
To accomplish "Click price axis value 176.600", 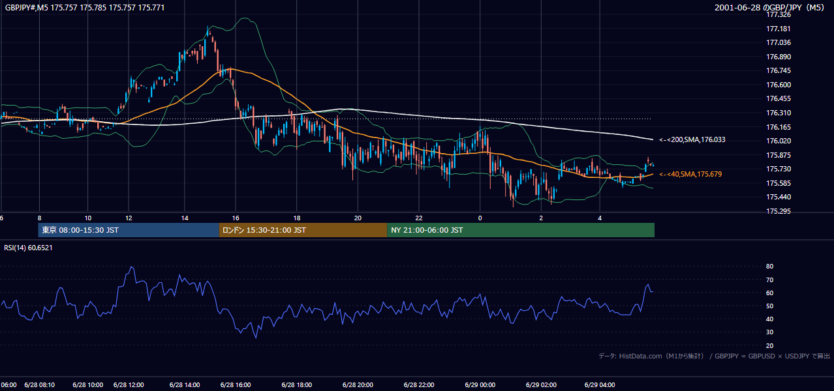I will pos(778,85).
